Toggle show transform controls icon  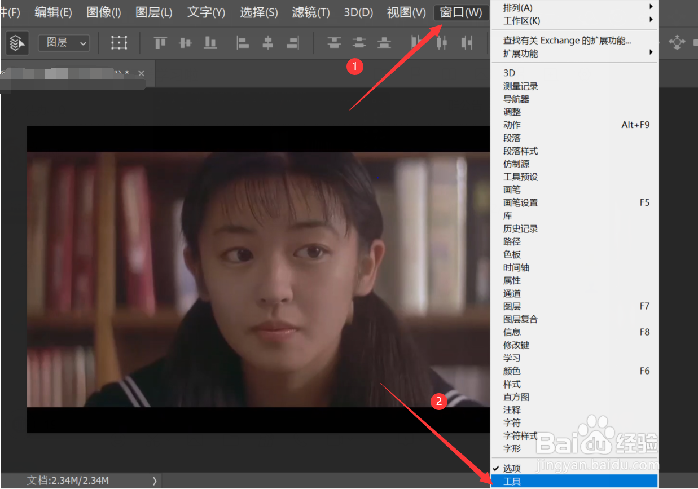[x=118, y=42]
